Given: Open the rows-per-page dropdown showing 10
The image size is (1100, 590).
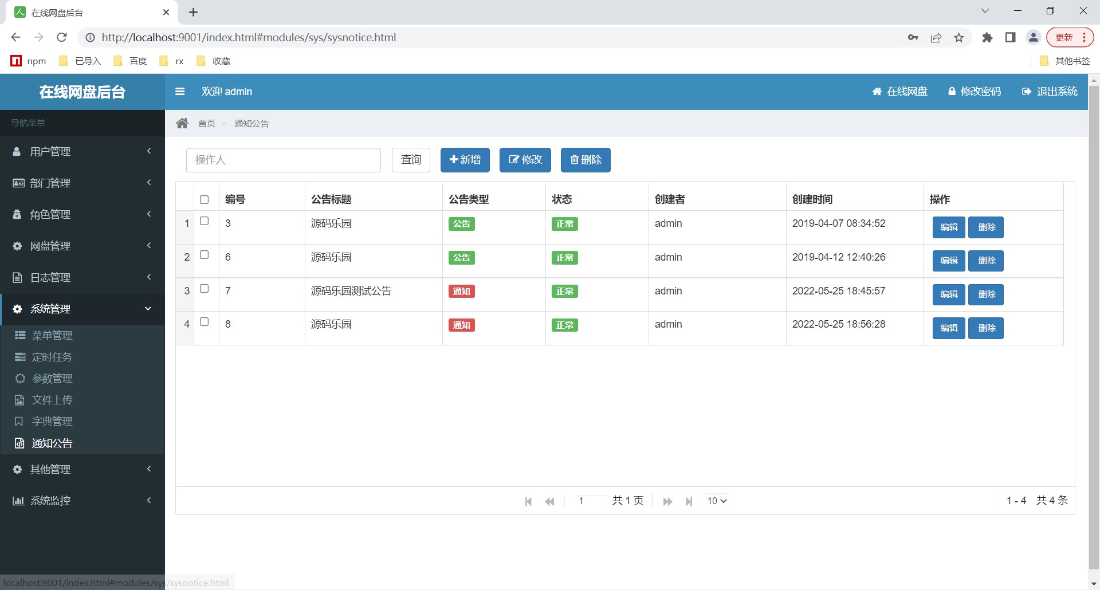Looking at the screenshot, I should click(x=717, y=501).
